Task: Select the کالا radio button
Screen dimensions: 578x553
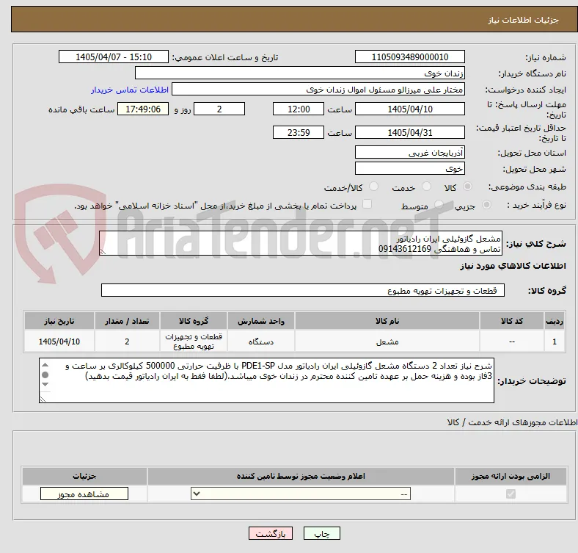Action: pyautogui.click(x=467, y=187)
